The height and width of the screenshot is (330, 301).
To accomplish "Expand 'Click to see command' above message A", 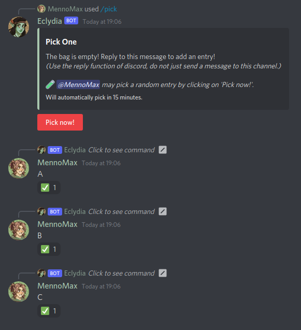I will click(x=121, y=150).
